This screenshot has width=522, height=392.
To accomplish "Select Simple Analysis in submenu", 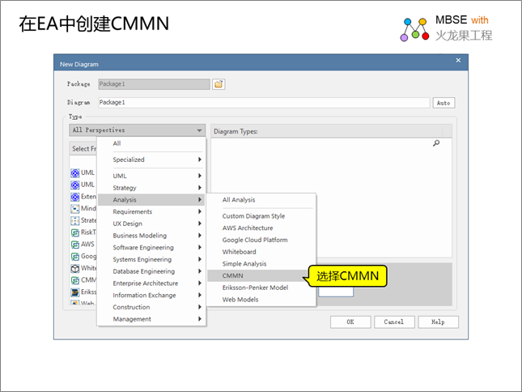I will tap(261, 264).
